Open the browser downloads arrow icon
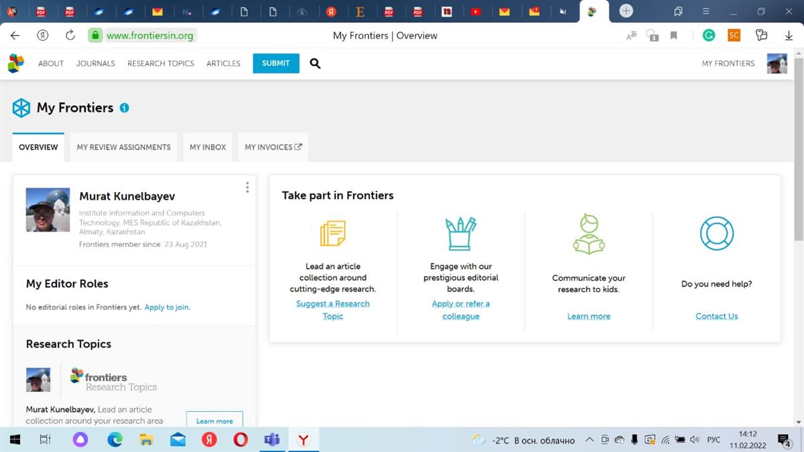The width and height of the screenshot is (804, 452). pyautogui.click(x=789, y=35)
